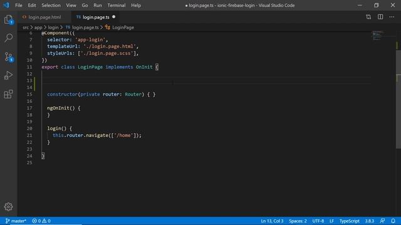Click the feedback icon in status bar

click(x=382, y=221)
